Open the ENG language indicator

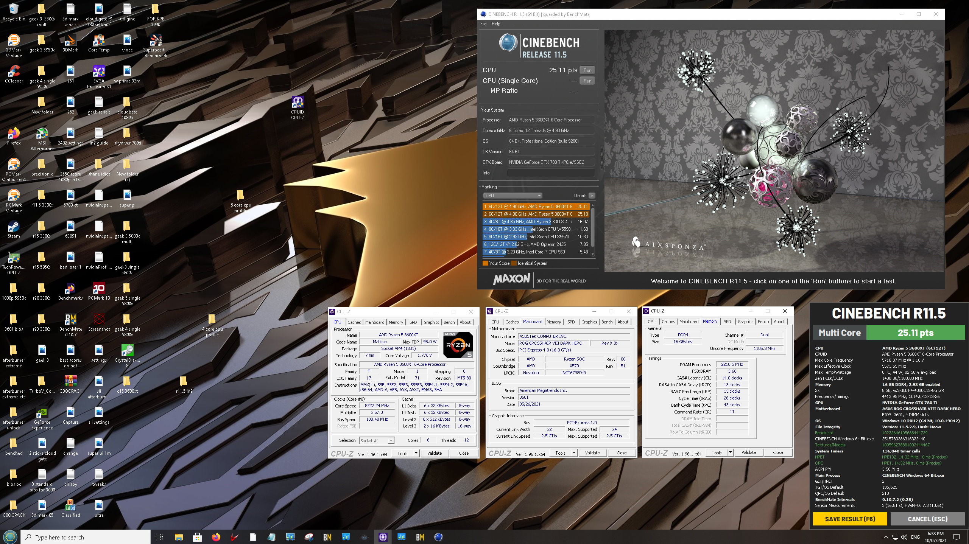pos(915,537)
